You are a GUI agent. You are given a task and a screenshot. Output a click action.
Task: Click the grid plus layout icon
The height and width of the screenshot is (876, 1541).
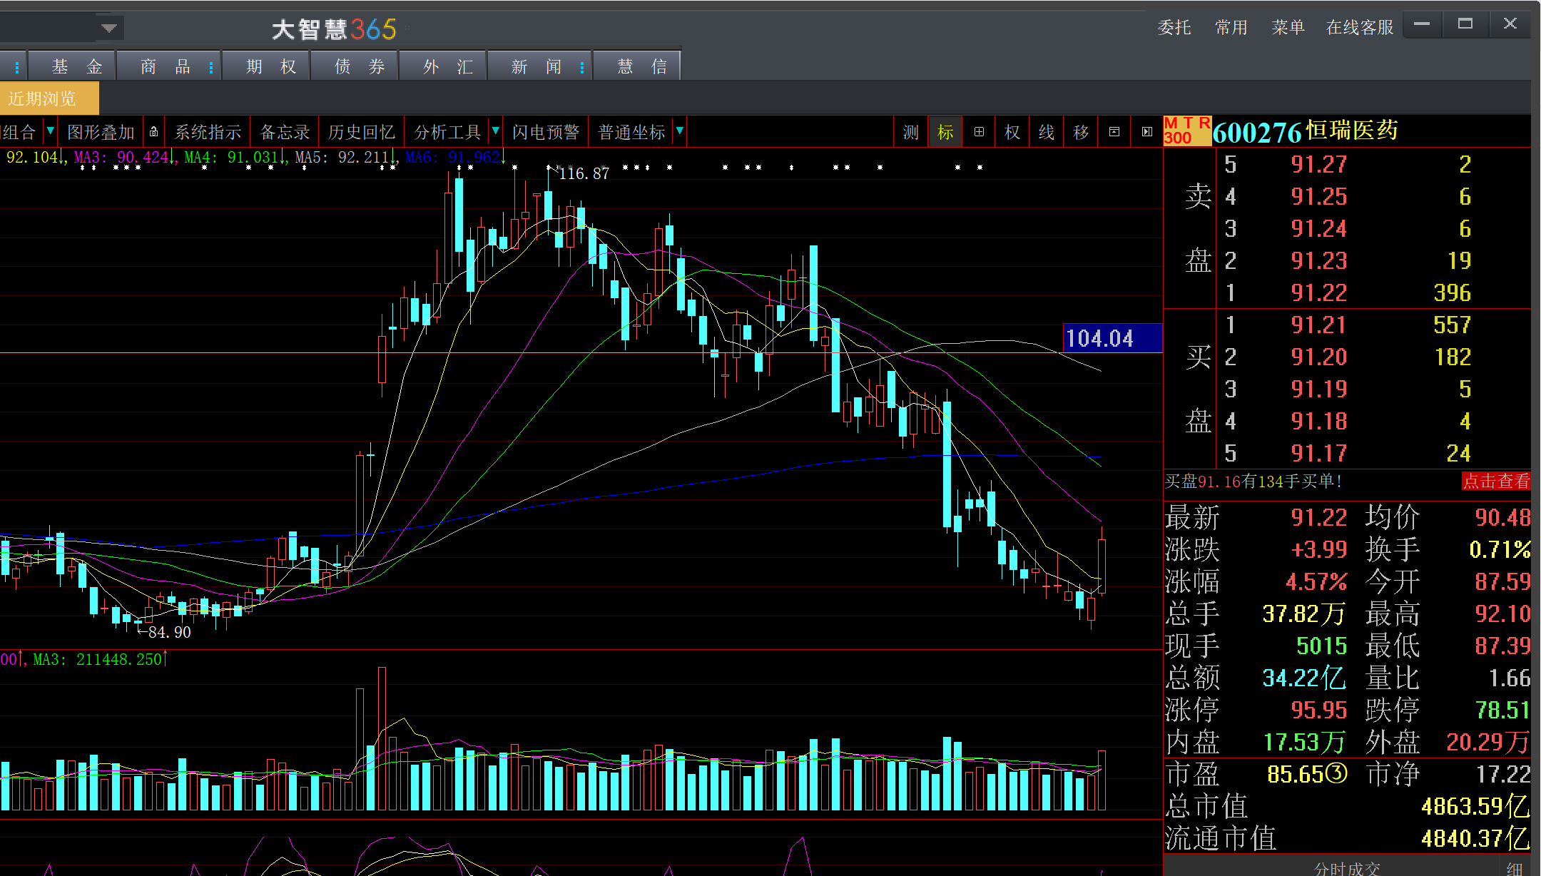point(979,132)
